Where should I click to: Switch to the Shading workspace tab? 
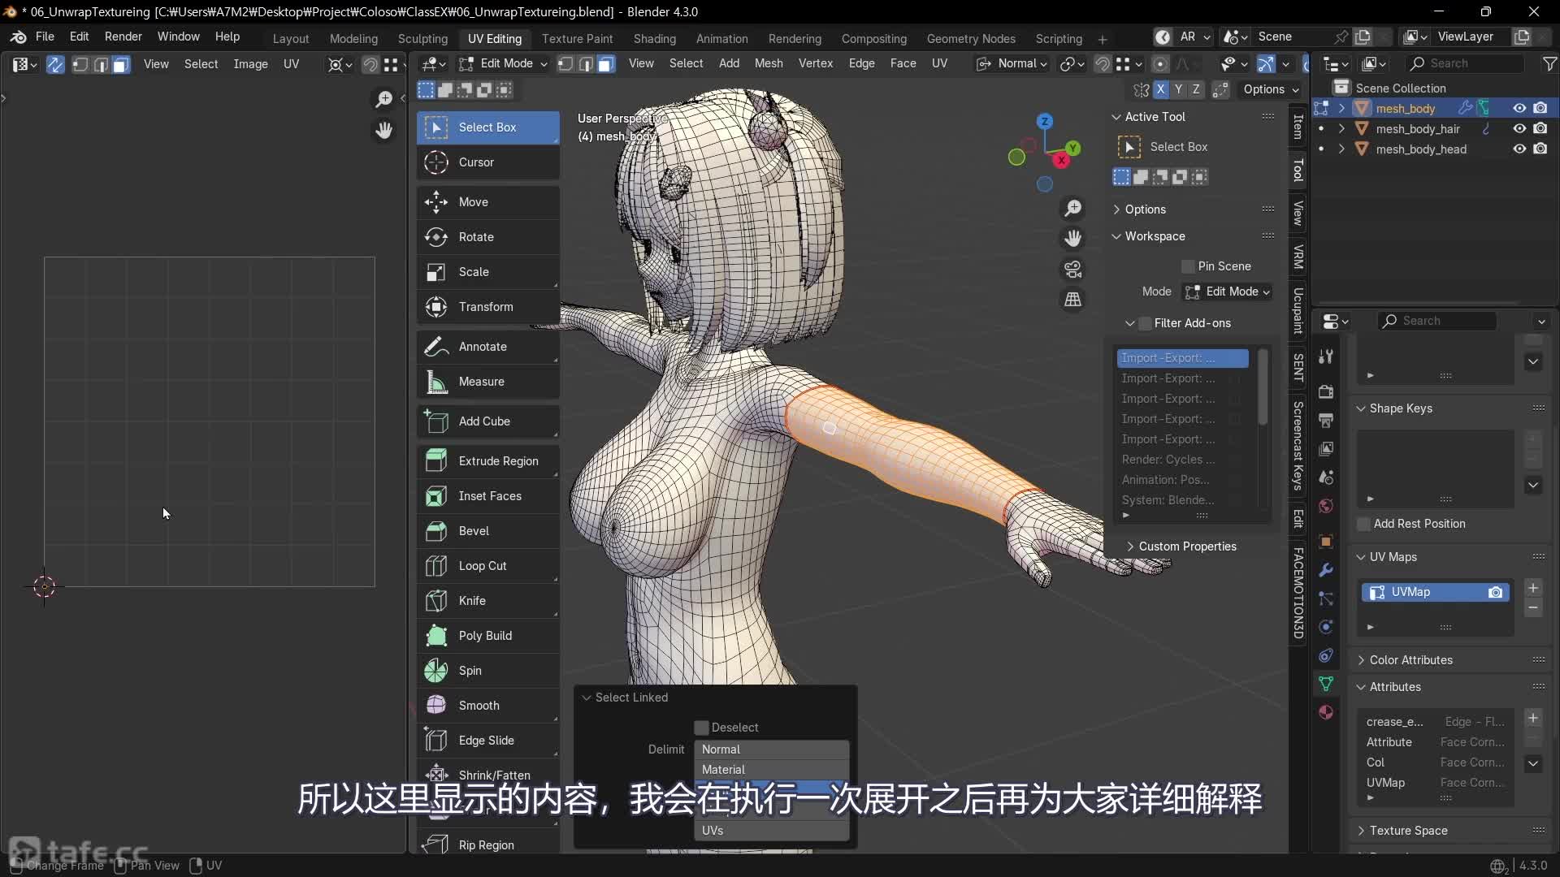[x=654, y=38]
